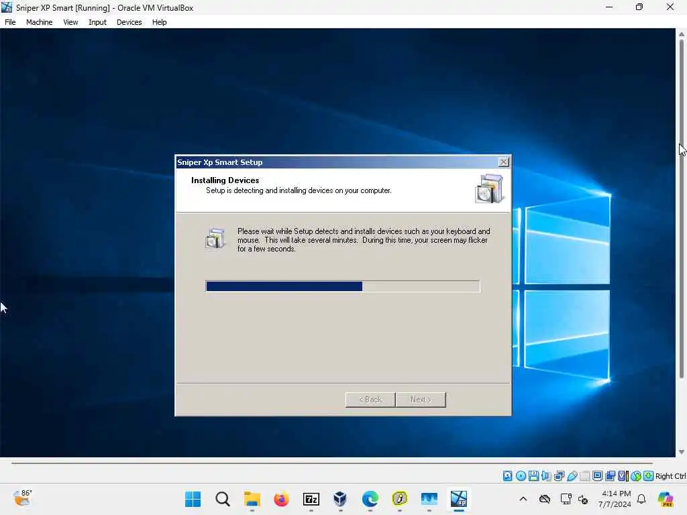
Task: Open VirtualBox Manager from taskbar
Action: [x=340, y=499]
